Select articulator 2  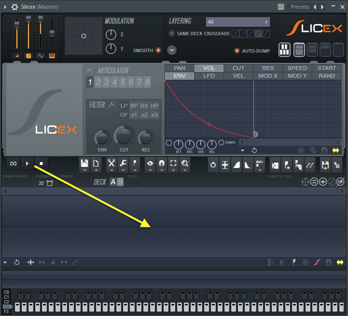pyautogui.click(x=98, y=82)
